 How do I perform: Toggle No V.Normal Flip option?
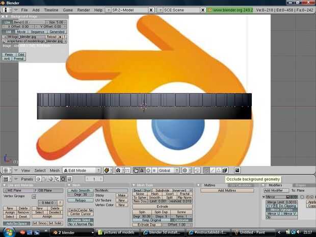click(81, 224)
